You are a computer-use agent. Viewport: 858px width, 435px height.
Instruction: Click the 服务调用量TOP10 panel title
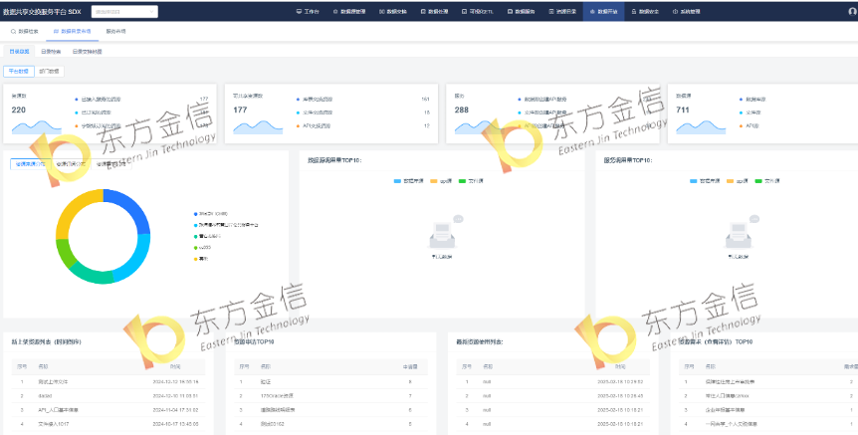[x=628, y=161]
